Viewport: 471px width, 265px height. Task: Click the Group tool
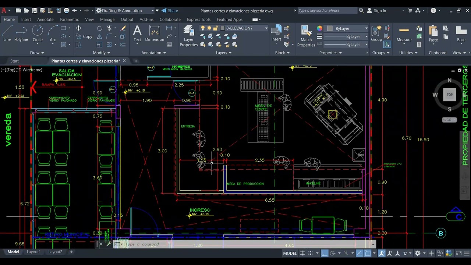point(376,33)
